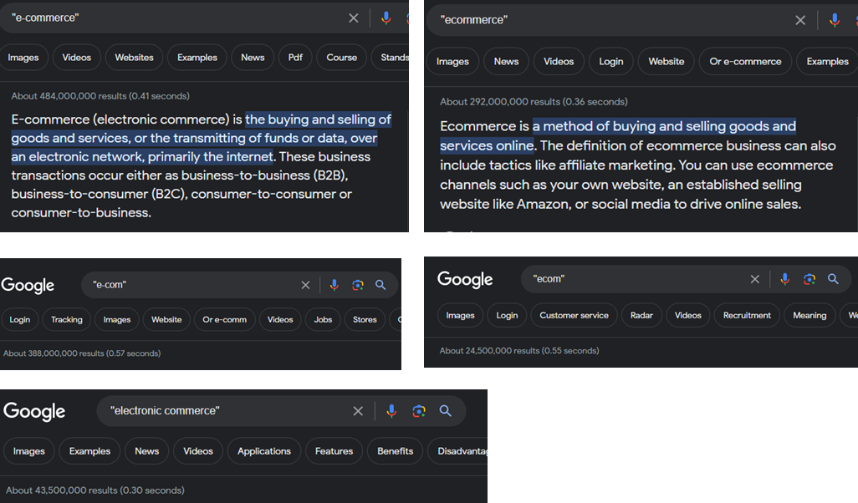This screenshot has height=503, width=858.
Task: Select the Tracking chip under "e-com" search
Action: click(67, 320)
